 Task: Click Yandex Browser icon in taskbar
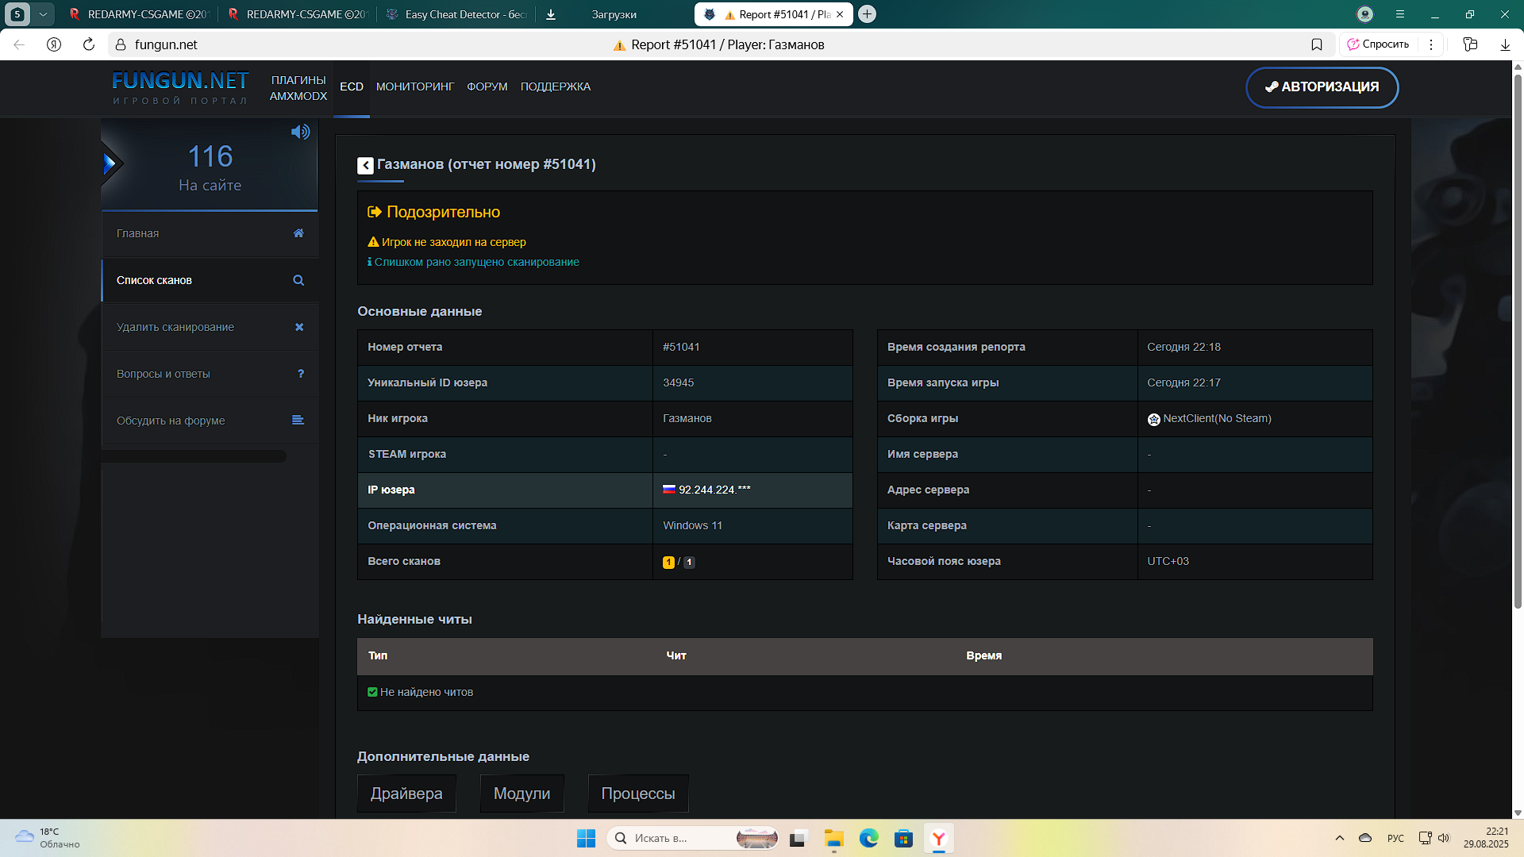939,838
